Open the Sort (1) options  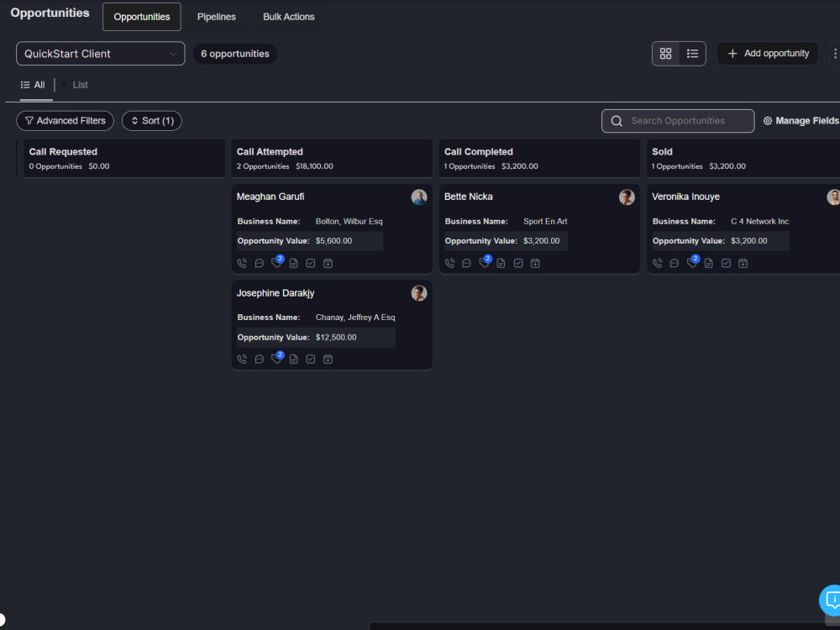[x=152, y=120]
